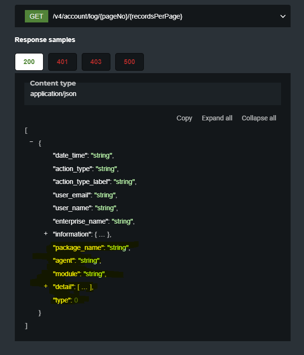Expand the "information" object node
304x355 pixels.
click(46, 234)
